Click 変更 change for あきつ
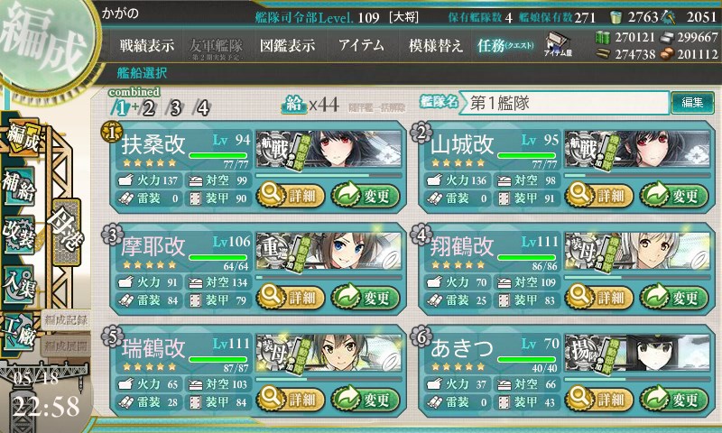 [673, 399]
